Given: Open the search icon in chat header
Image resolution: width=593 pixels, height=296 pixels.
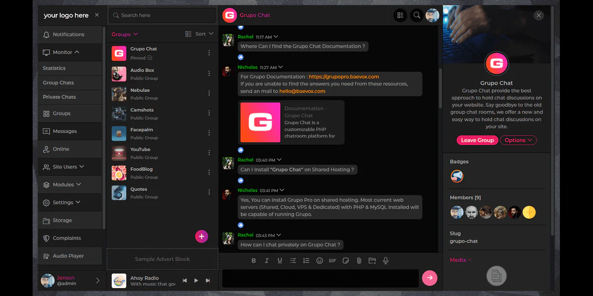Looking at the screenshot, I should pos(417,15).
